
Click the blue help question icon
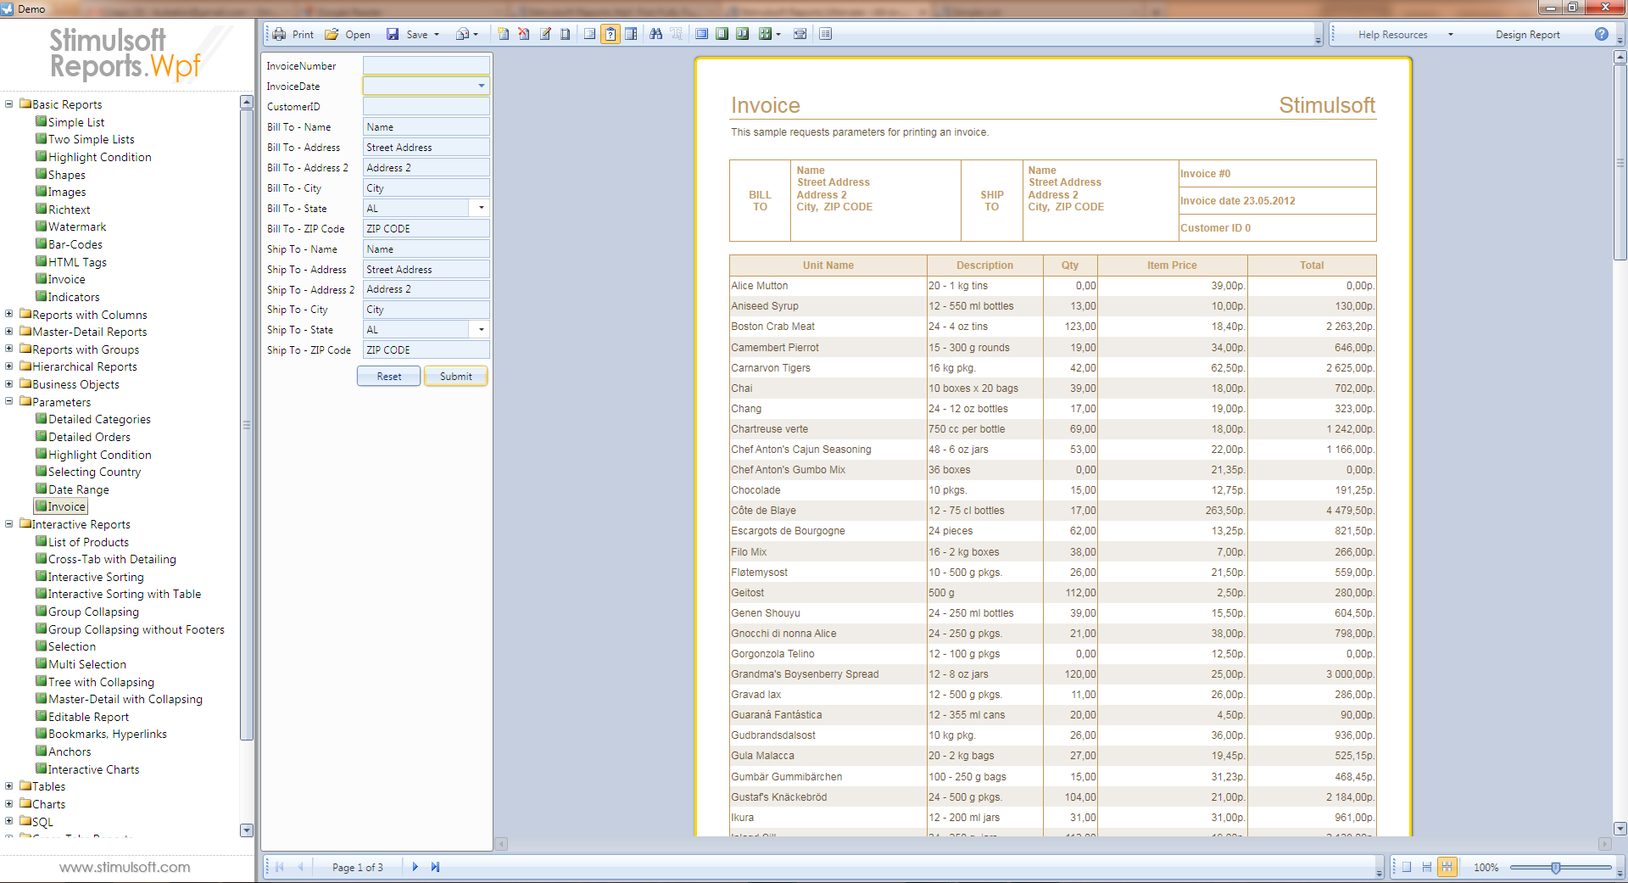click(x=1601, y=35)
